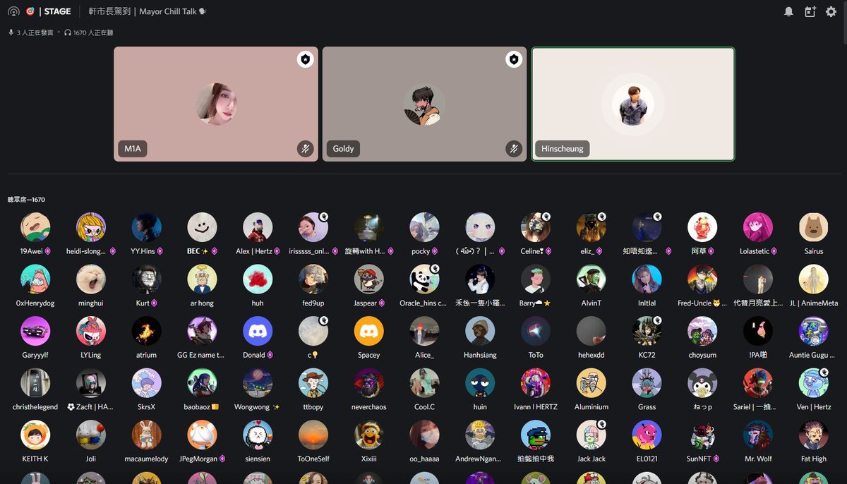Open huin's avatar
The height and width of the screenshot is (484, 847).
(480, 383)
